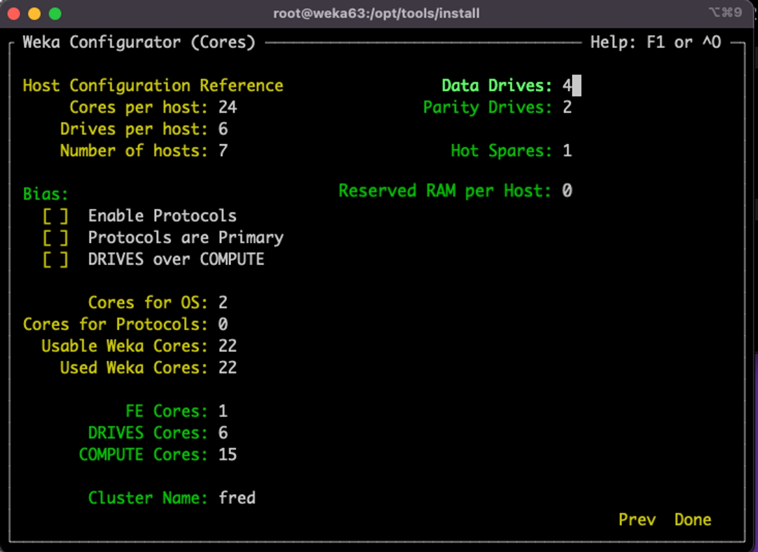The height and width of the screenshot is (552, 758).
Task: Click the Cores per host value 24
Action: click(x=227, y=107)
